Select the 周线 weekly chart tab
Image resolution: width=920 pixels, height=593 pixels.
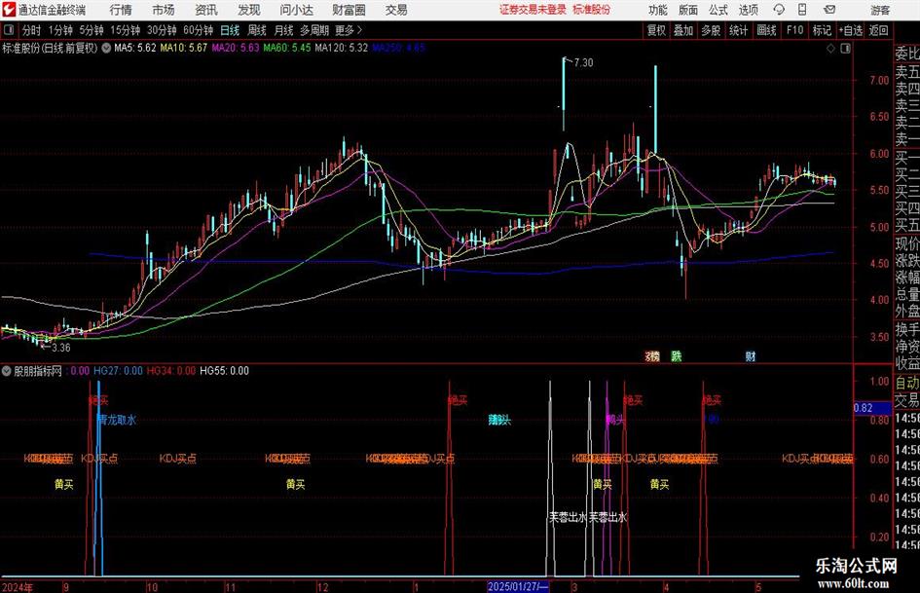point(257,30)
